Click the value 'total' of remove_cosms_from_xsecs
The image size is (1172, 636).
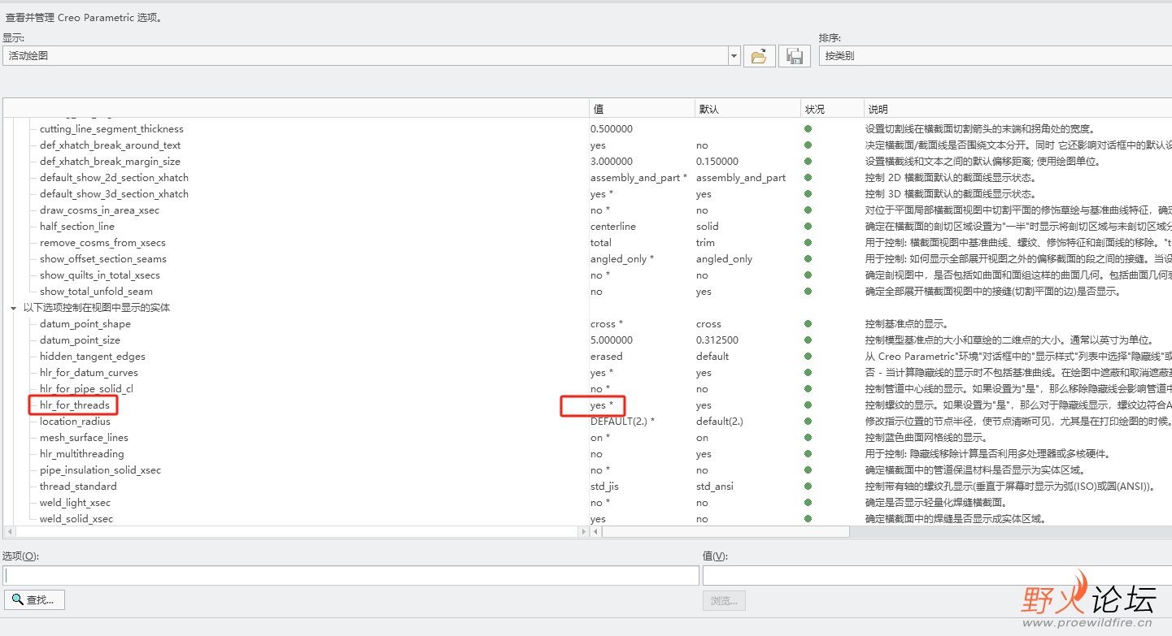601,243
